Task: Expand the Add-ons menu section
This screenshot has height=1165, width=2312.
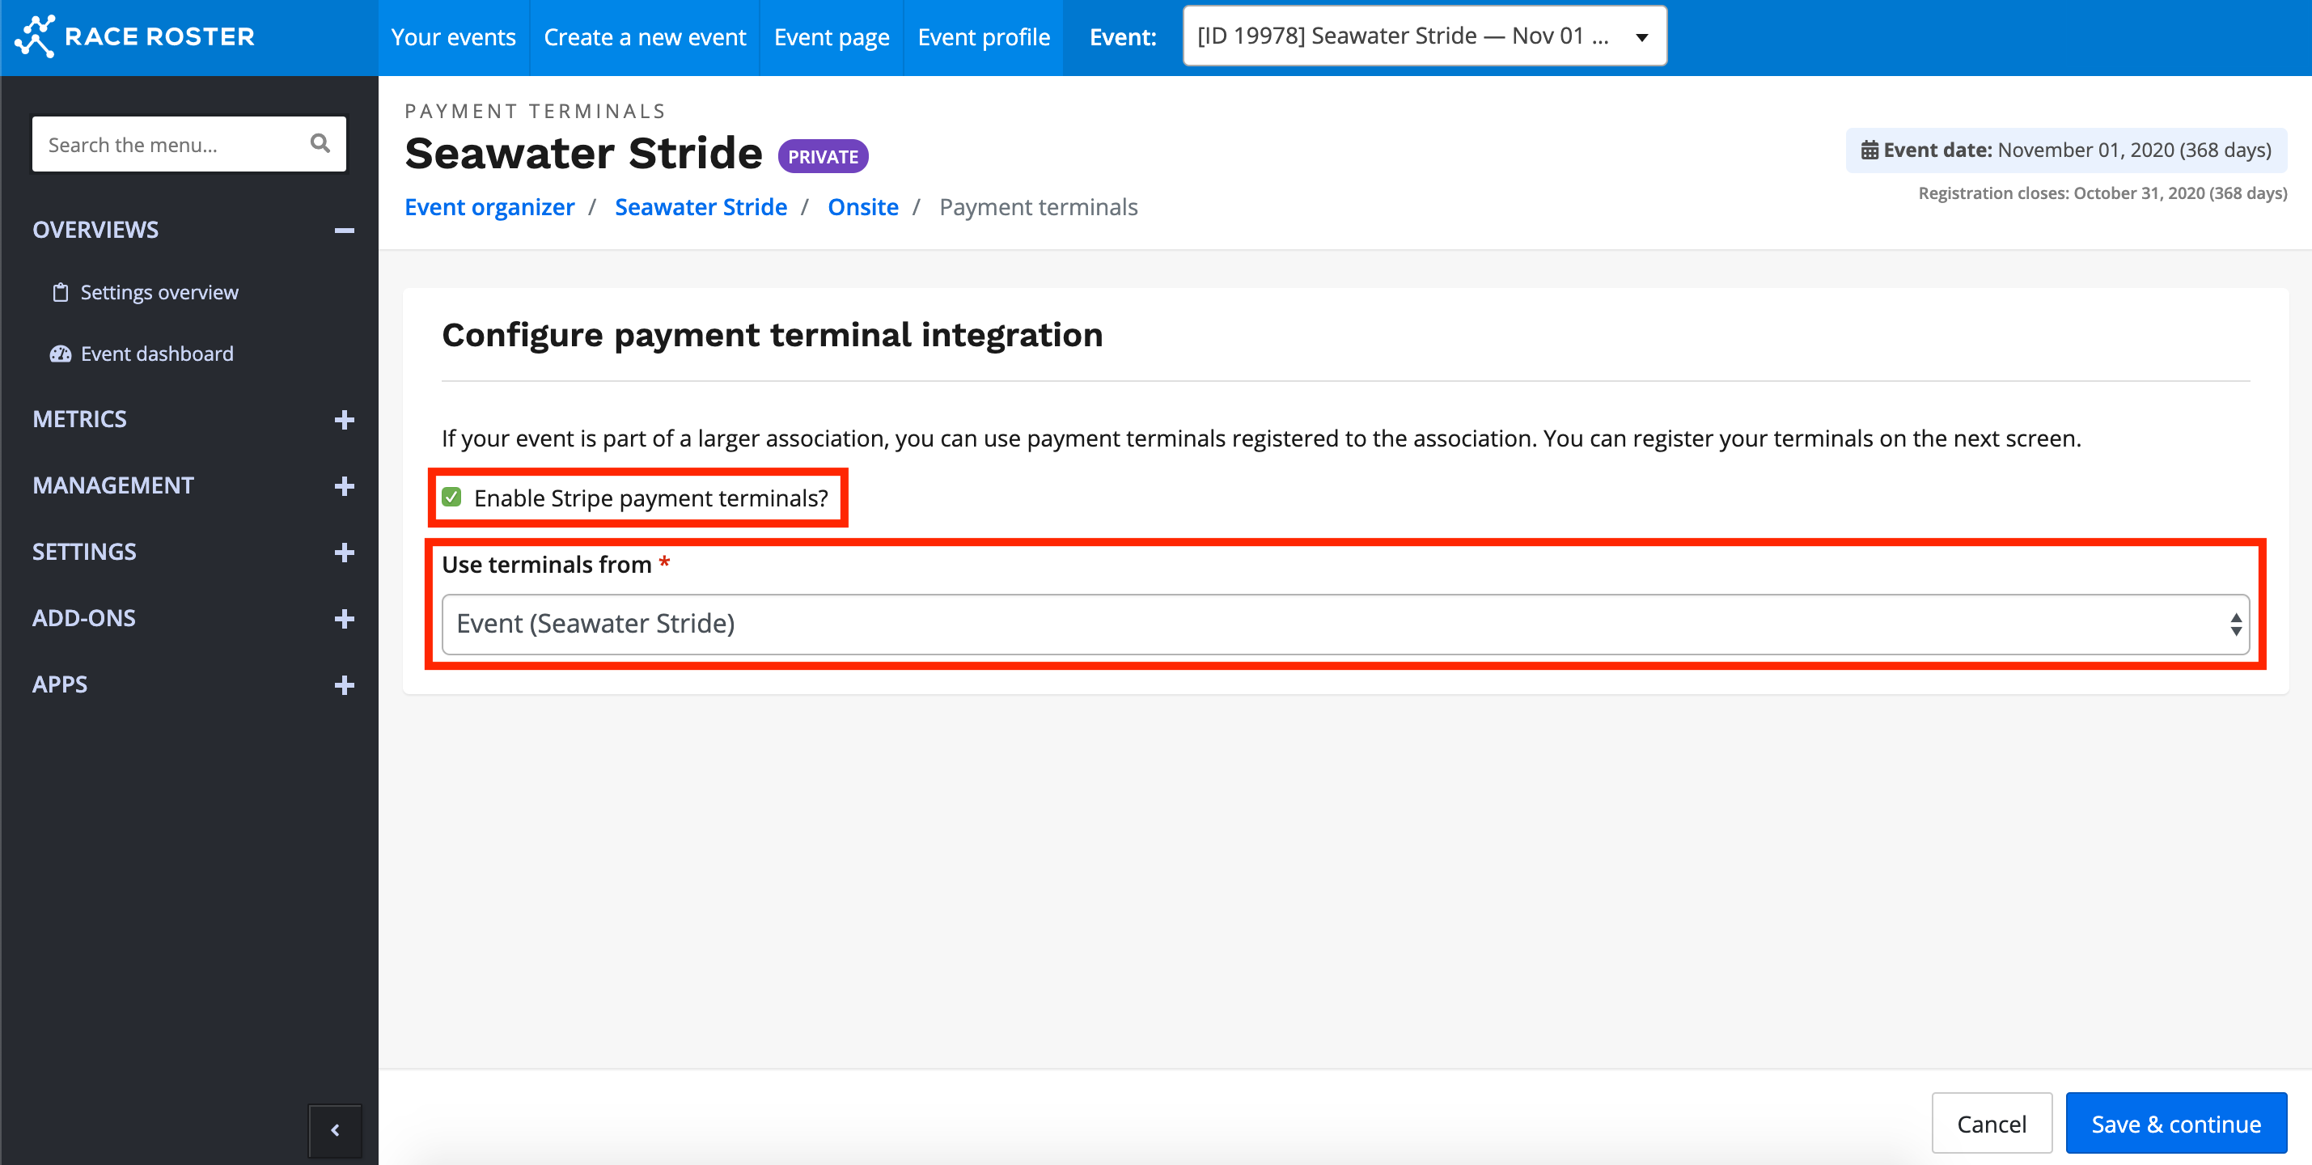Action: (344, 619)
